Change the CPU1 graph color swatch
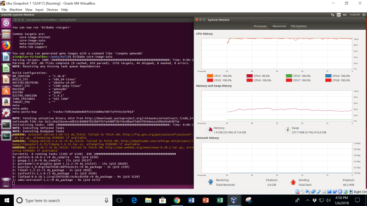This screenshot has height=206, width=367. pos(210,76)
